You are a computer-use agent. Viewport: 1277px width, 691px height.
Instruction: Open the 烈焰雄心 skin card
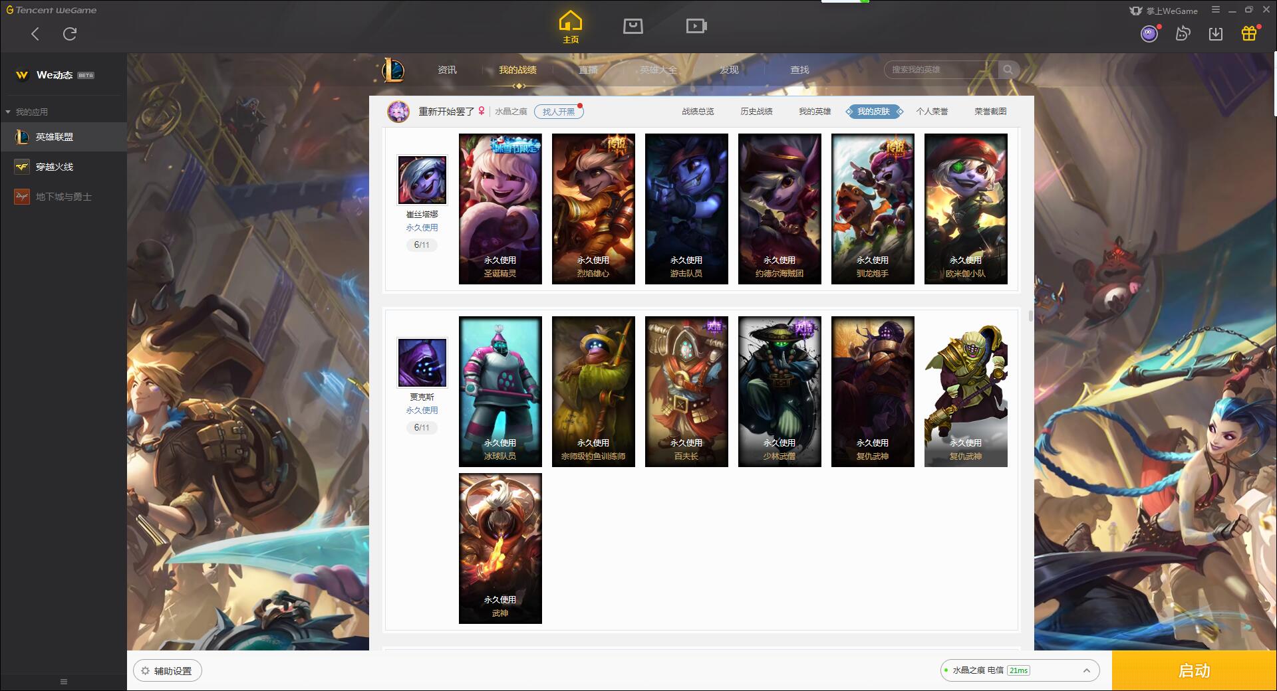[x=593, y=209]
